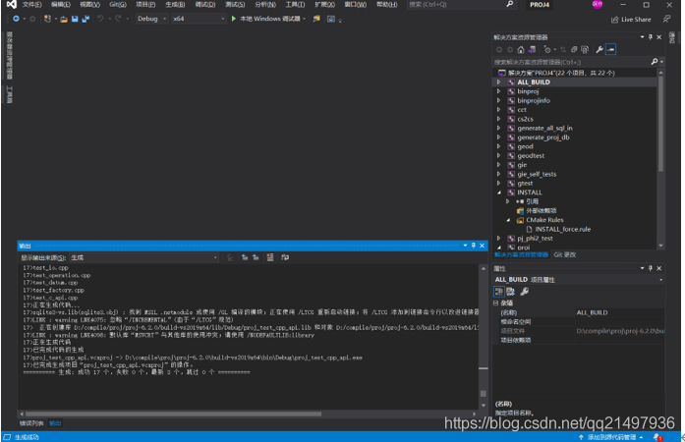Open properties wrench icon in Solution Explorer
Viewport: 685px width, 442px height.
(599, 50)
